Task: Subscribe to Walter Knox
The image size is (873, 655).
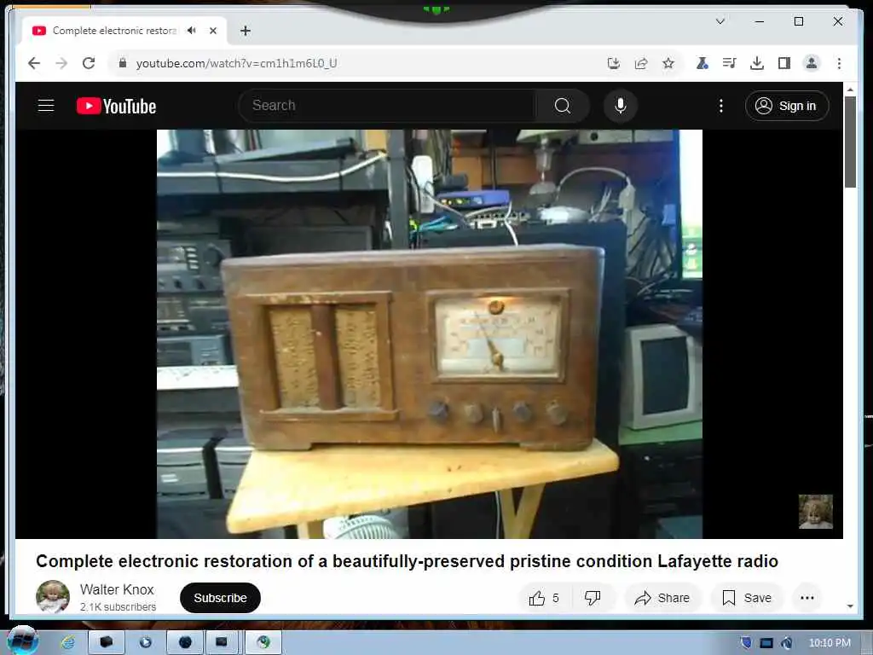Action: pyautogui.click(x=221, y=598)
